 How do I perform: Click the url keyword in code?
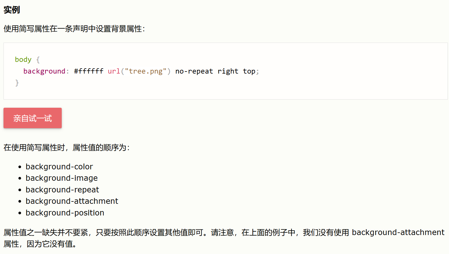(114, 71)
